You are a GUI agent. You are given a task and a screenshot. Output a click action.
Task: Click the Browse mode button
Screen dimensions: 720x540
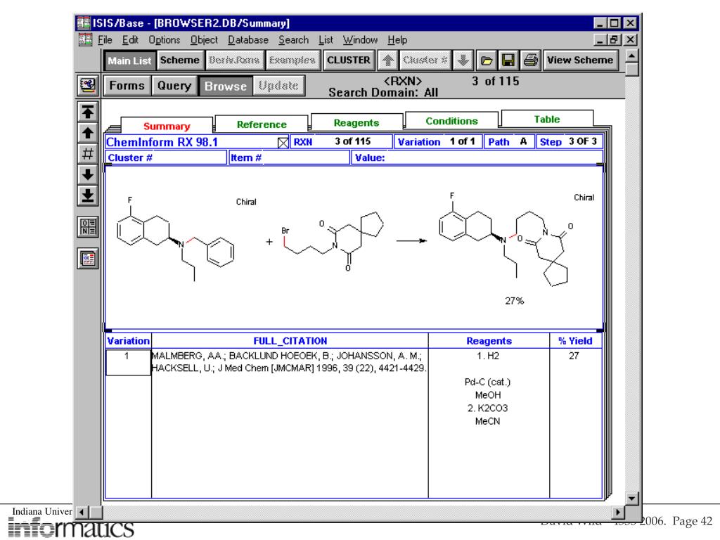[x=226, y=86]
